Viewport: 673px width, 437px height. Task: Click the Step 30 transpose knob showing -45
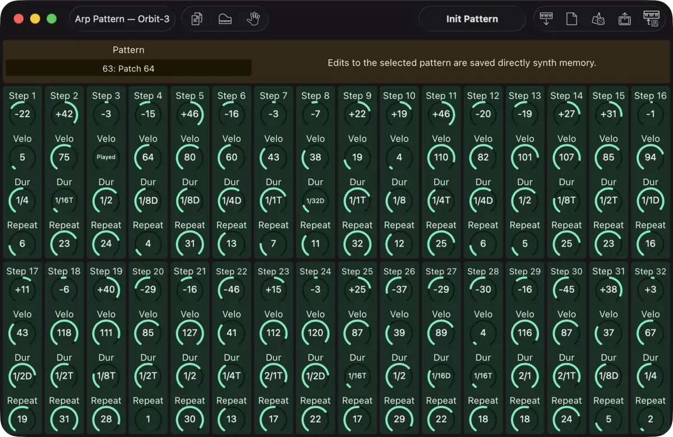tap(567, 289)
